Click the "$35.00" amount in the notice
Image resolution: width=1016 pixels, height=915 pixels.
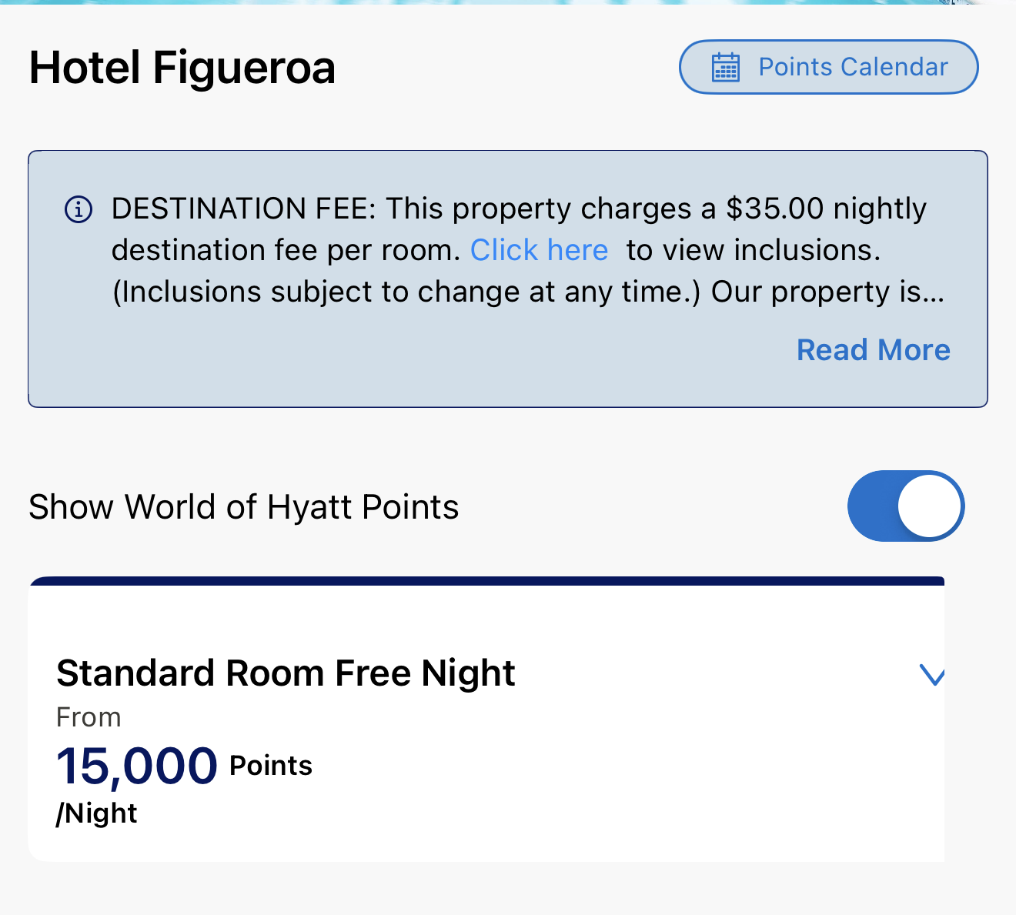pos(774,209)
